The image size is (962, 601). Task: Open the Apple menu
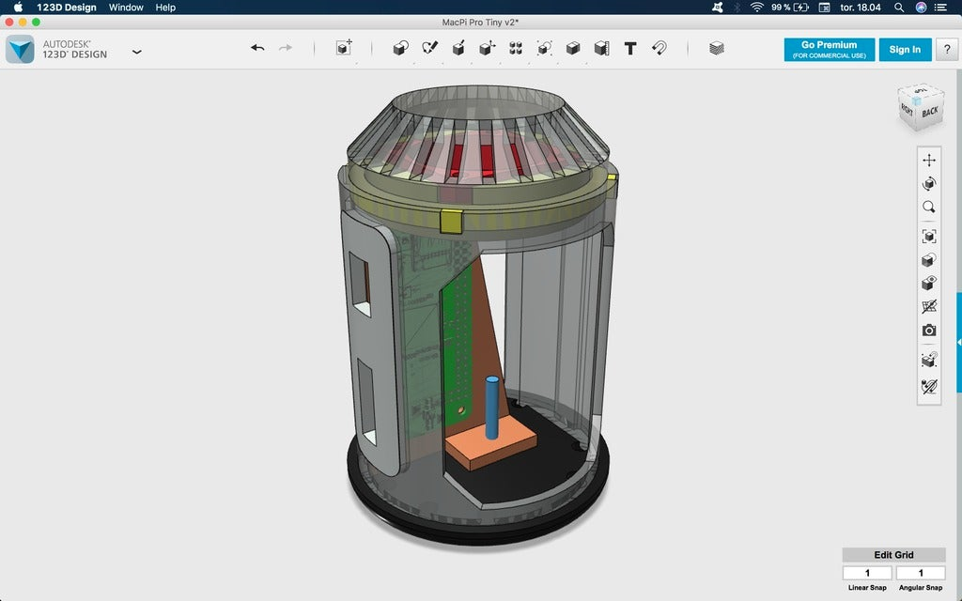pyautogui.click(x=18, y=8)
